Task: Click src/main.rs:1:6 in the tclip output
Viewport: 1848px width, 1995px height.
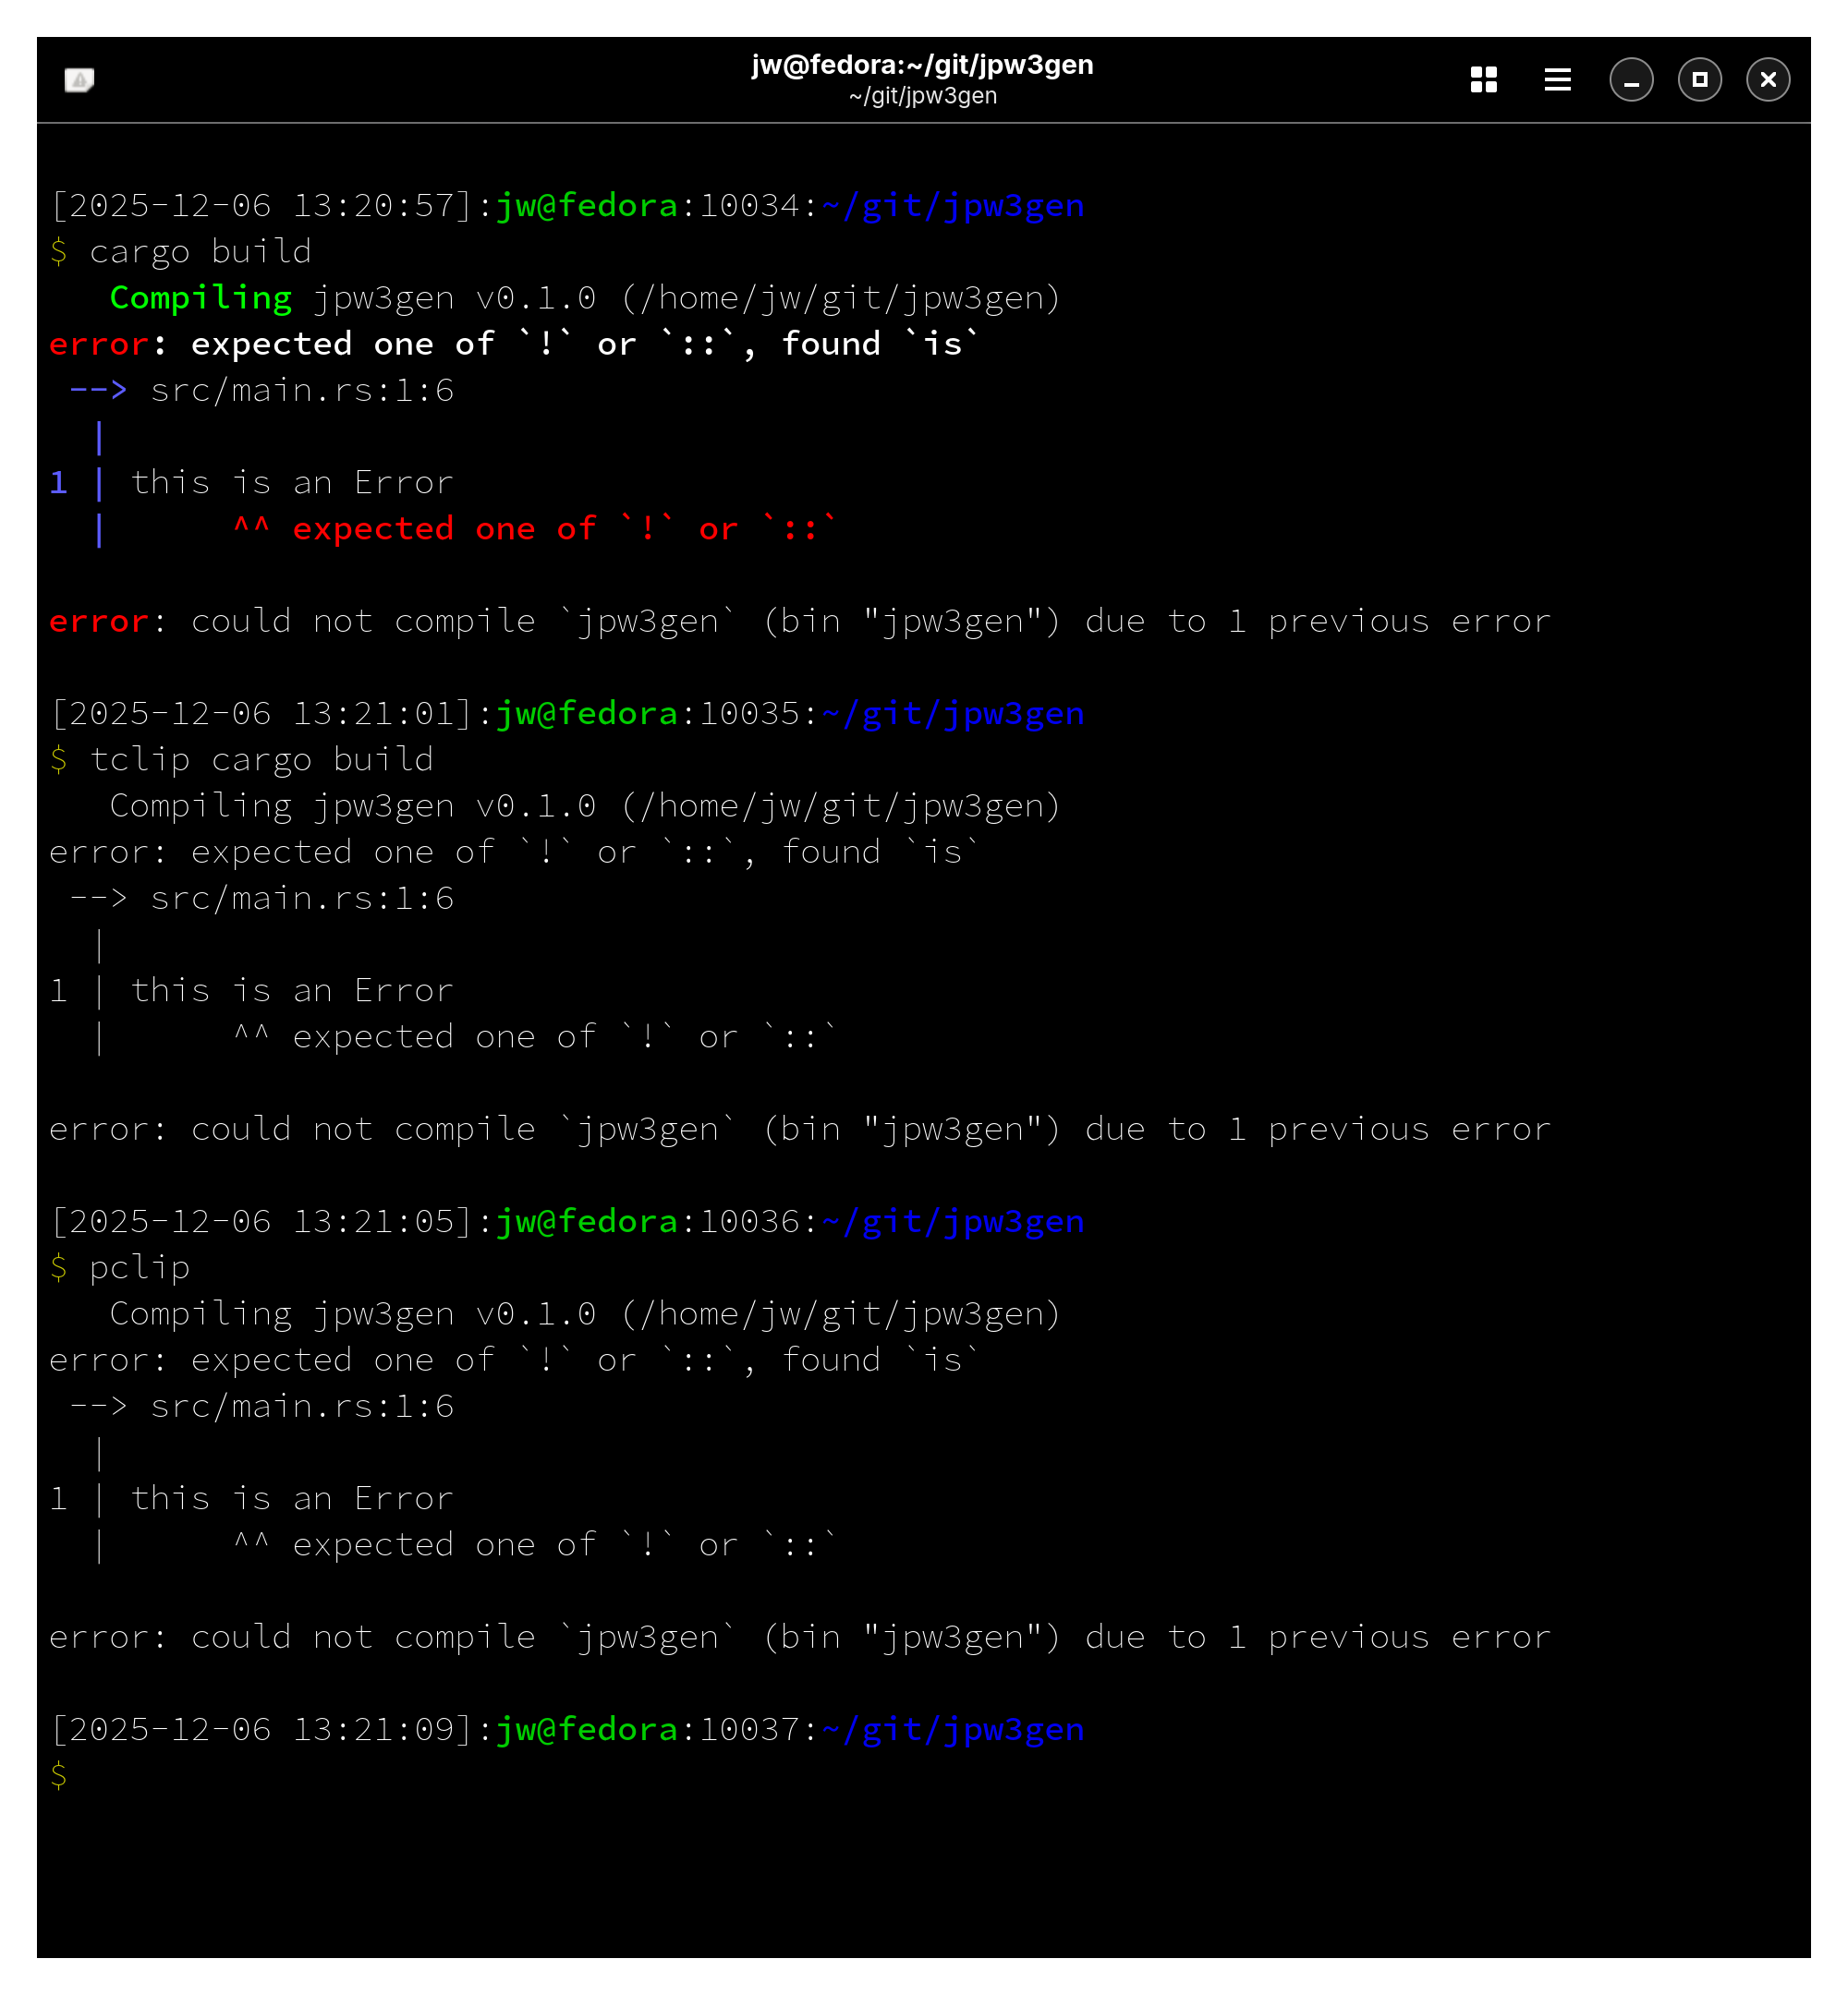Action: [302, 899]
